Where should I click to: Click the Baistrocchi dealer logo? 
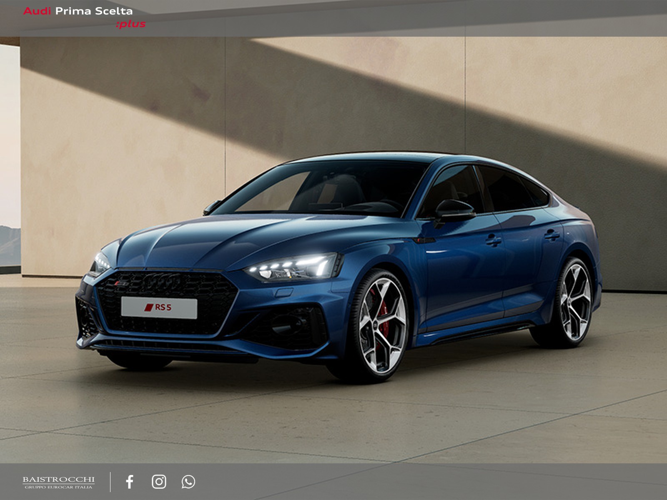click(x=58, y=480)
